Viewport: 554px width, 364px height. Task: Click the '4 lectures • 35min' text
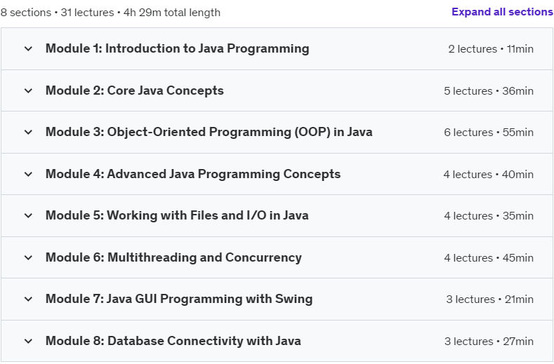pos(489,216)
